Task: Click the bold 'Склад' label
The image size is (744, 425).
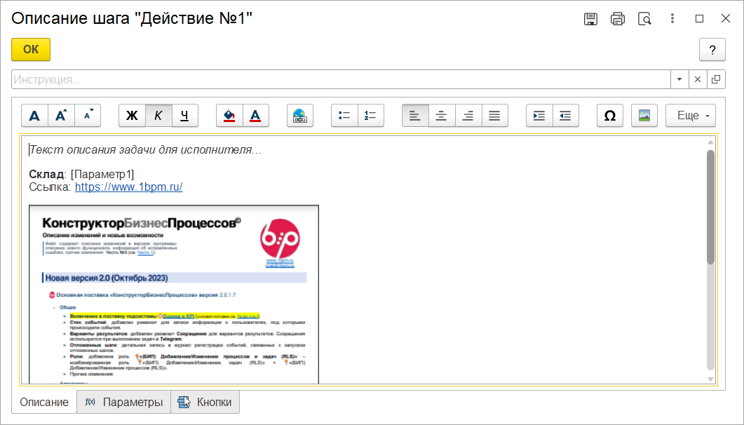Action: (x=46, y=175)
